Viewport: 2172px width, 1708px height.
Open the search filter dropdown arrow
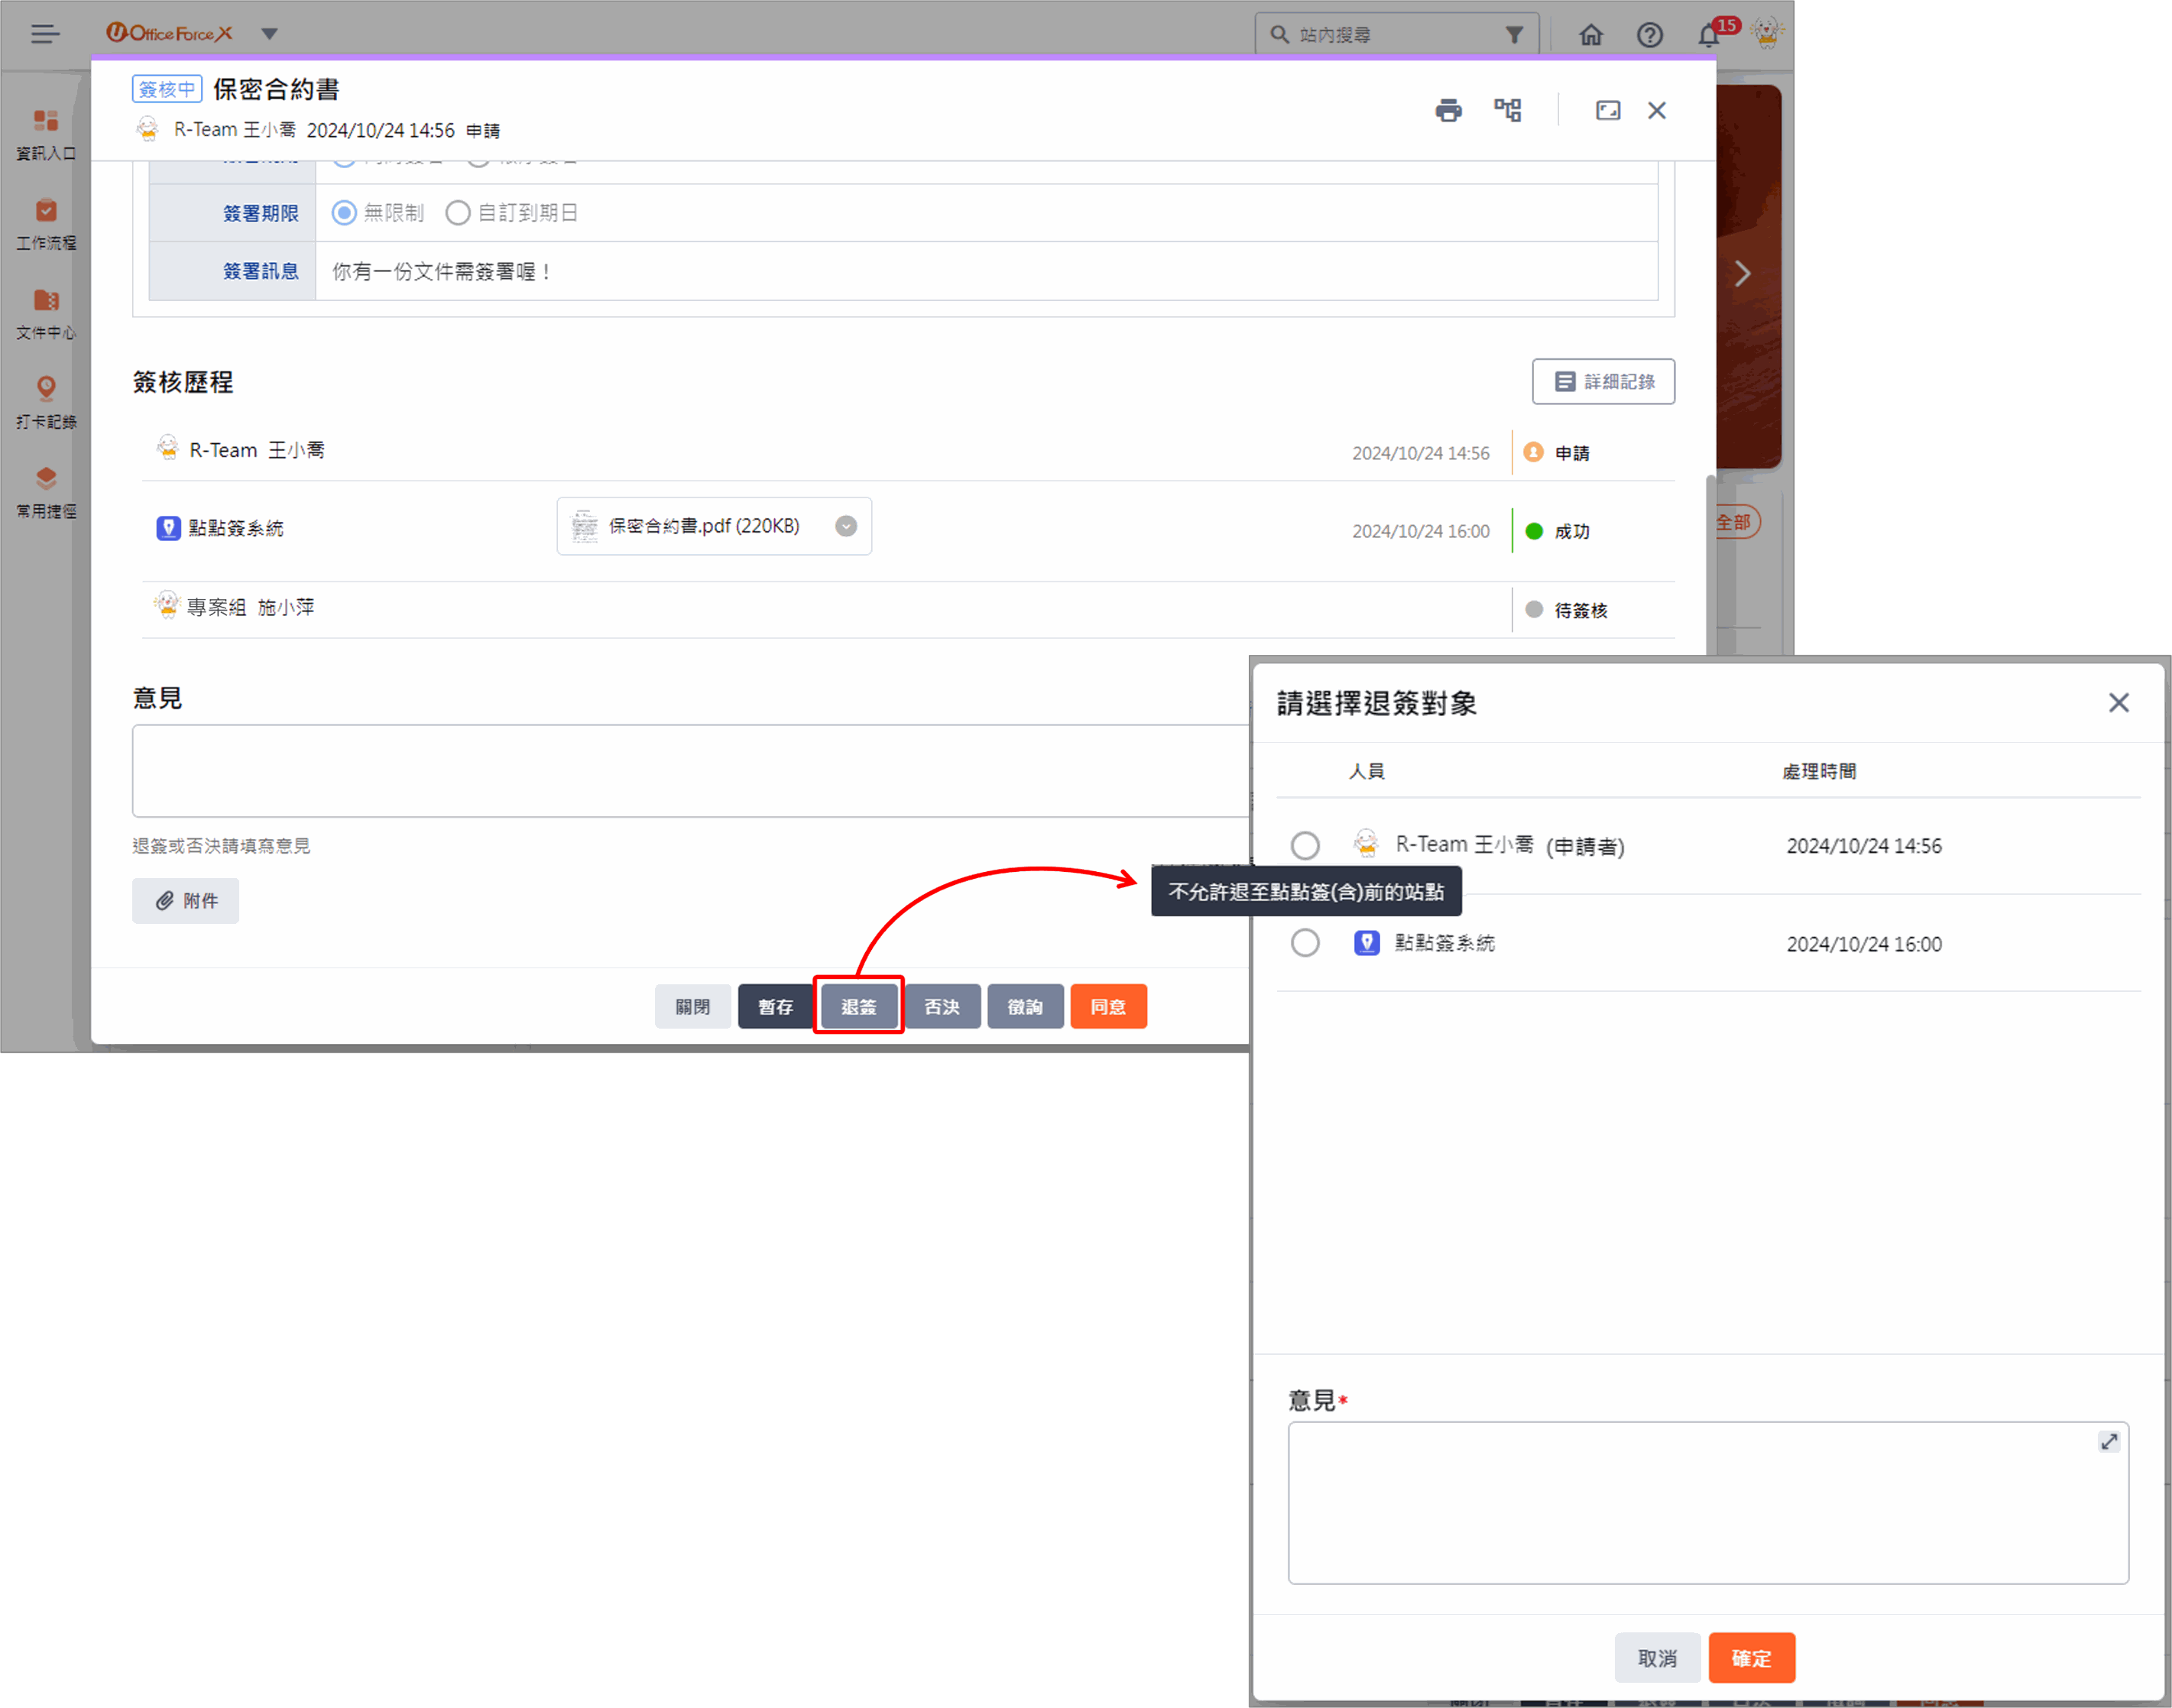tap(1514, 35)
